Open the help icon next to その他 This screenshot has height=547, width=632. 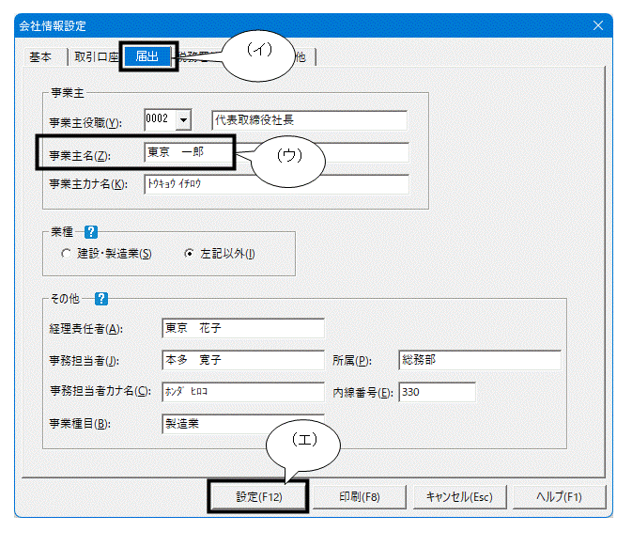[101, 299]
